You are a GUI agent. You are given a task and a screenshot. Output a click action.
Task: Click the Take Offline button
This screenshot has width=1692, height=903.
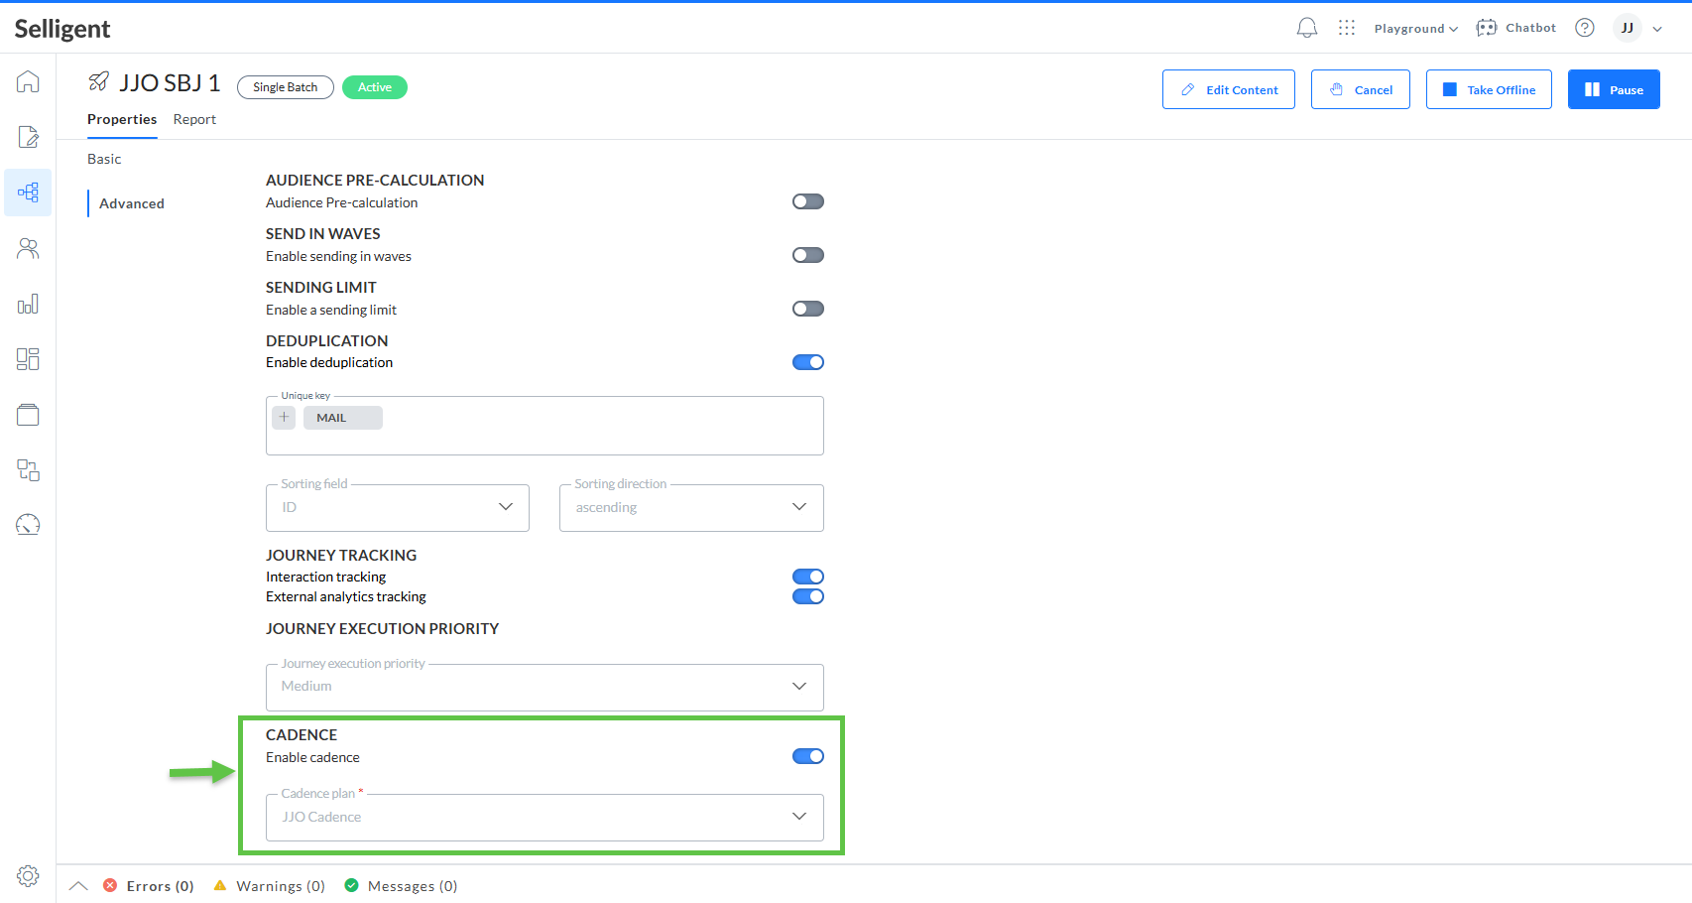pos(1488,89)
